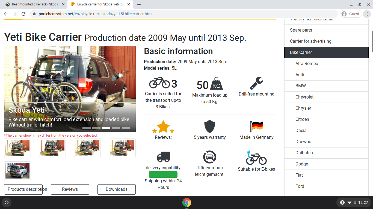Image resolution: width=373 pixels, height=209 pixels.
Task: Open Chrysler brand link
Action: point(326,108)
